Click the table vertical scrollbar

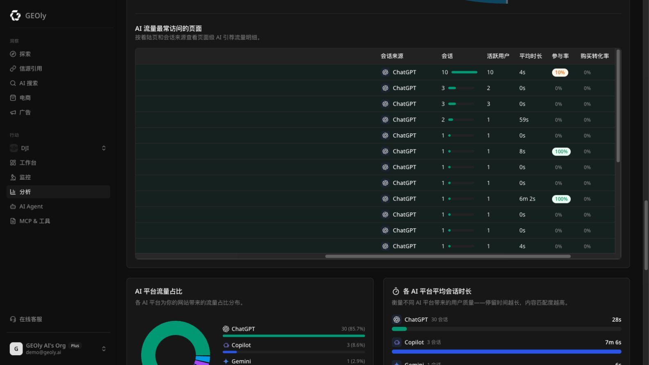click(618, 106)
